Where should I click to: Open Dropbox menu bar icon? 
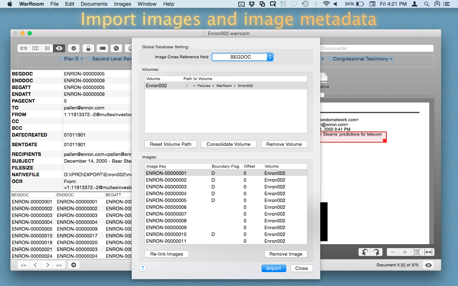252,4
